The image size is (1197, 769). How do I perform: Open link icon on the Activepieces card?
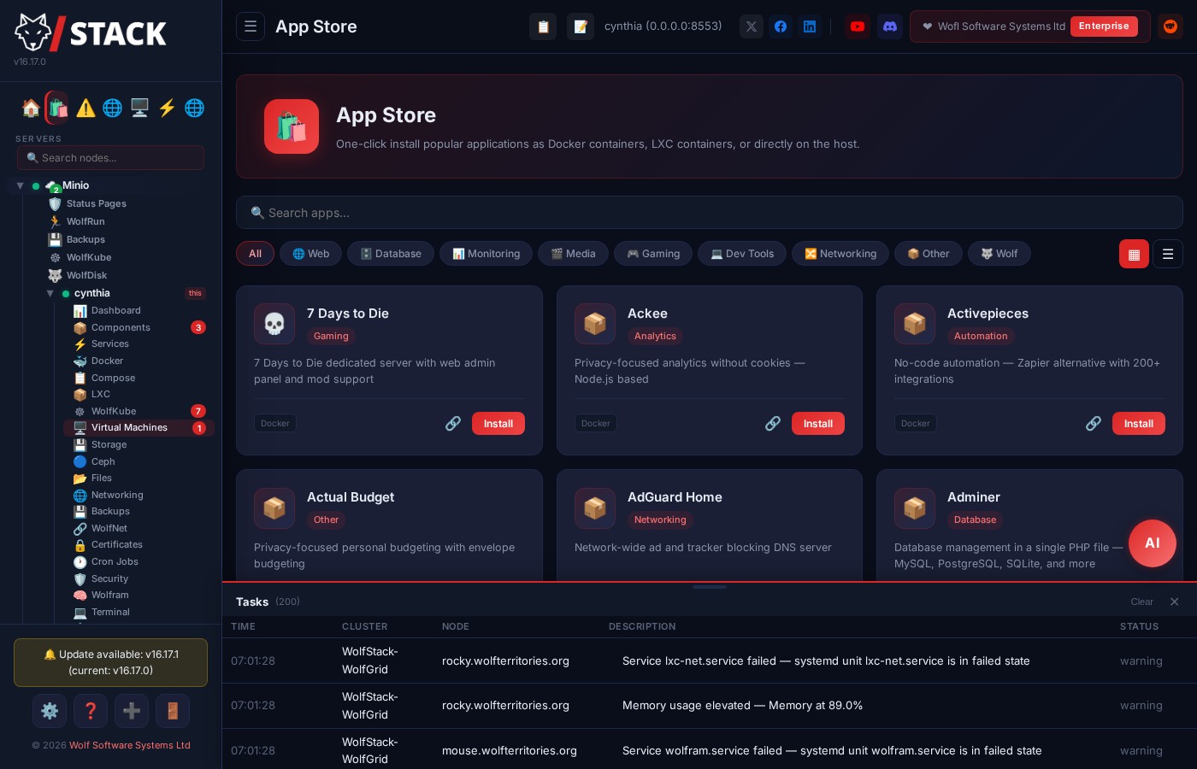(1094, 423)
